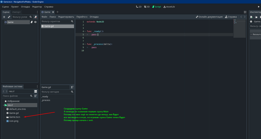The width and height of the screenshot is (261, 139).
Task: Open the Сцена menu in menu bar
Action: pyautogui.click(x=5, y=7)
